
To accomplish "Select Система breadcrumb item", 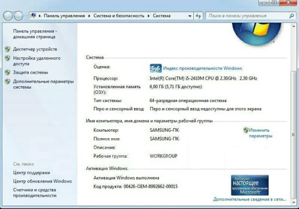I will point(162,16).
